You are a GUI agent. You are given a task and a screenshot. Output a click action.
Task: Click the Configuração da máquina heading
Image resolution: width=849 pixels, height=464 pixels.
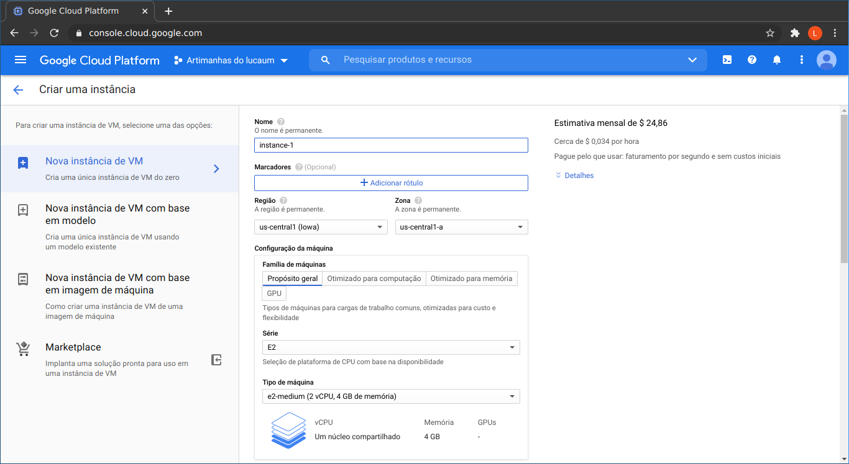point(293,248)
